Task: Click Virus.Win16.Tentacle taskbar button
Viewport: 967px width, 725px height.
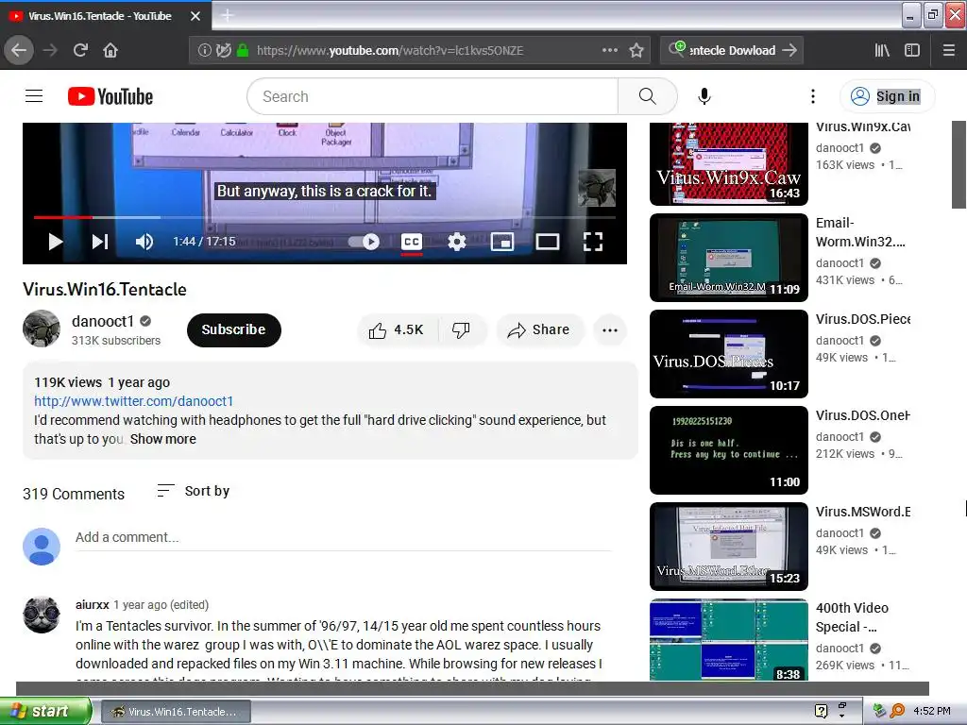Action: (x=175, y=712)
